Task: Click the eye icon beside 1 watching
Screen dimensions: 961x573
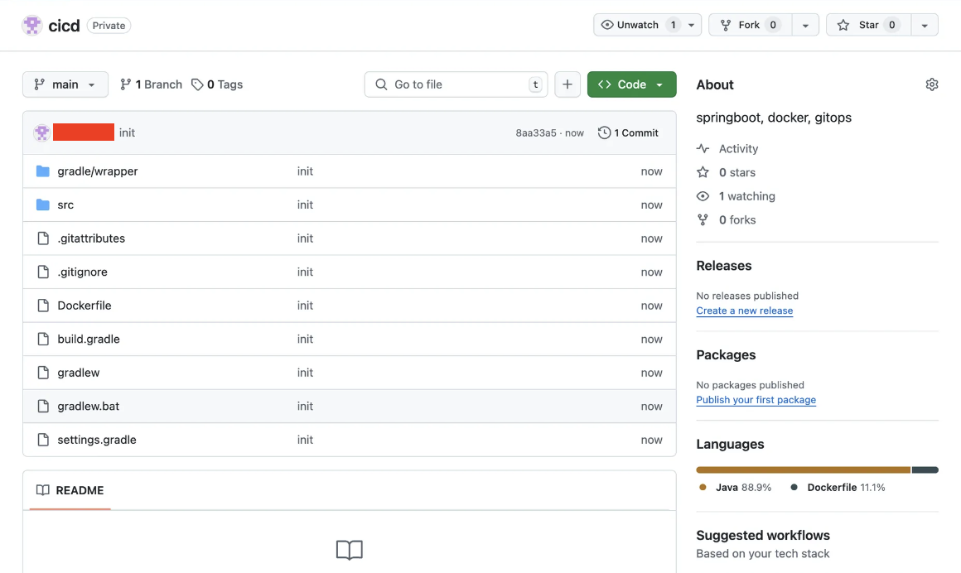Action: pos(703,196)
